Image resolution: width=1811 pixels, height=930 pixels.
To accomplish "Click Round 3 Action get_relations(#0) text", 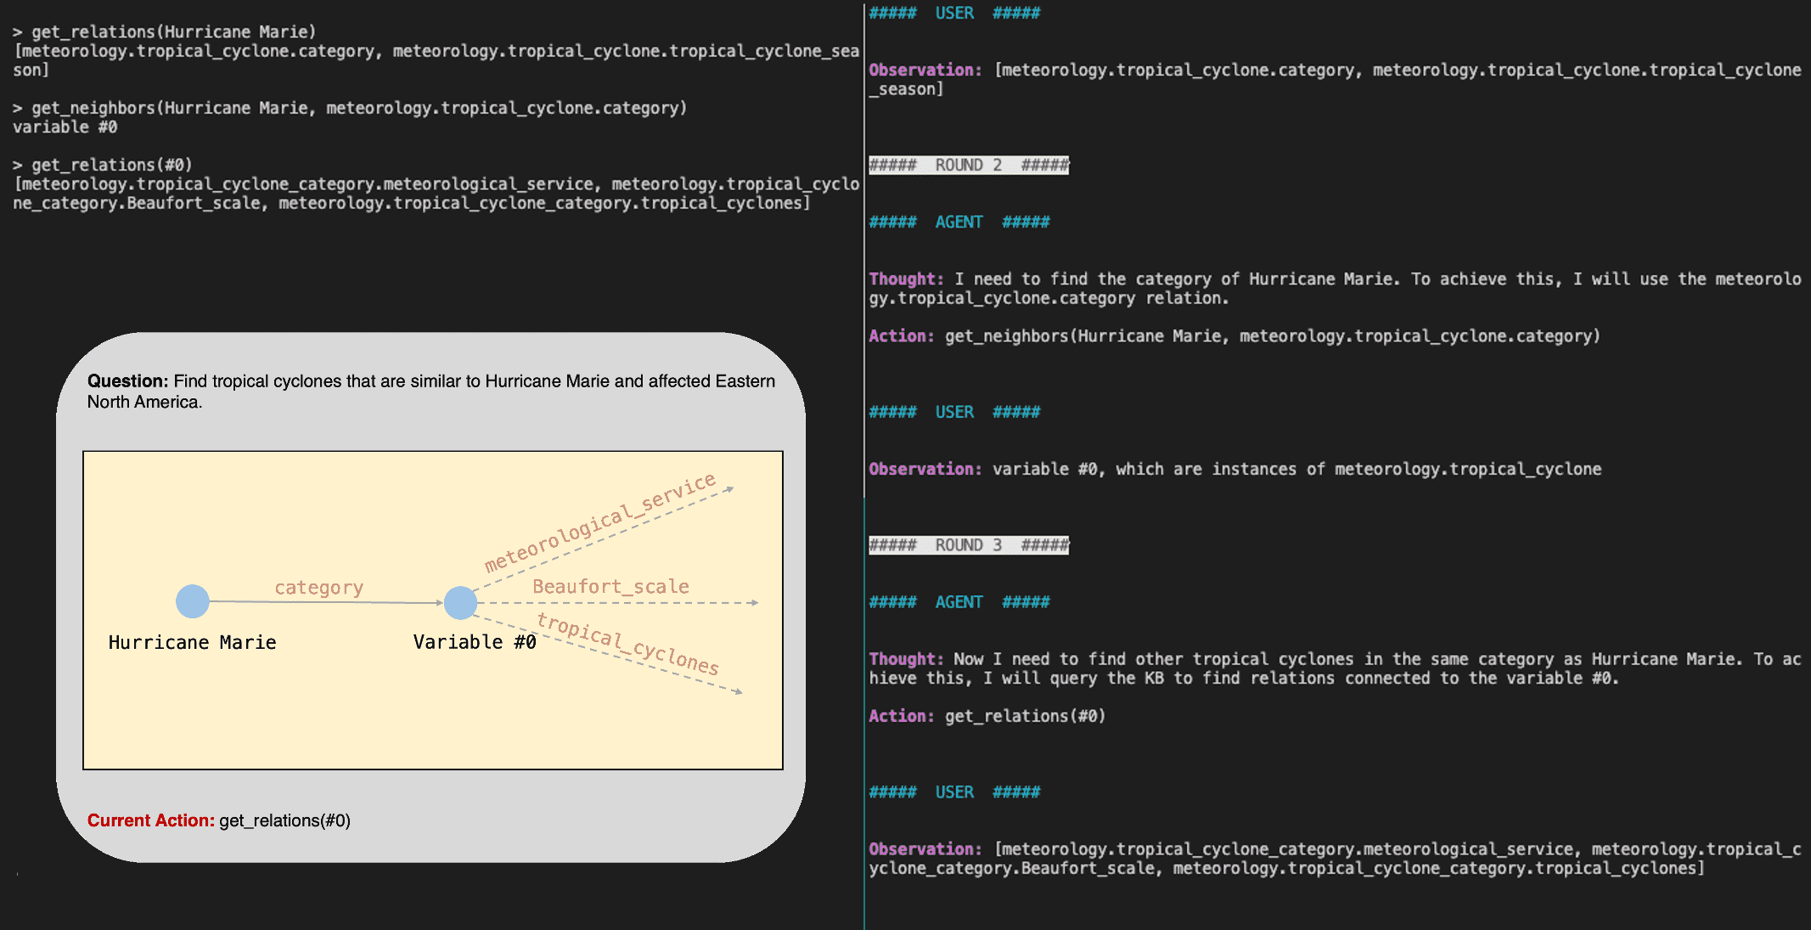I will click(x=1025, y=716).
